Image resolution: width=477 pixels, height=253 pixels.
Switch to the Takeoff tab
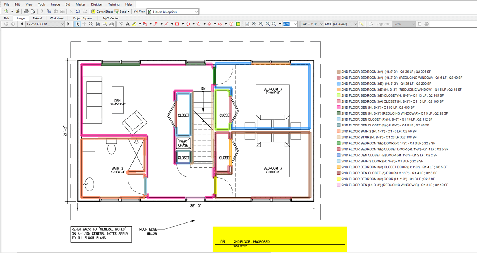click(37, 18)
